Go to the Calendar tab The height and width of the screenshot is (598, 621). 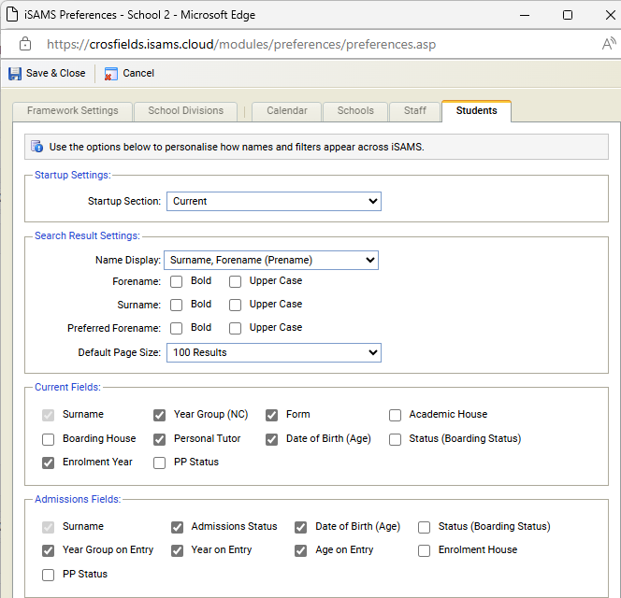coord(286,110)
